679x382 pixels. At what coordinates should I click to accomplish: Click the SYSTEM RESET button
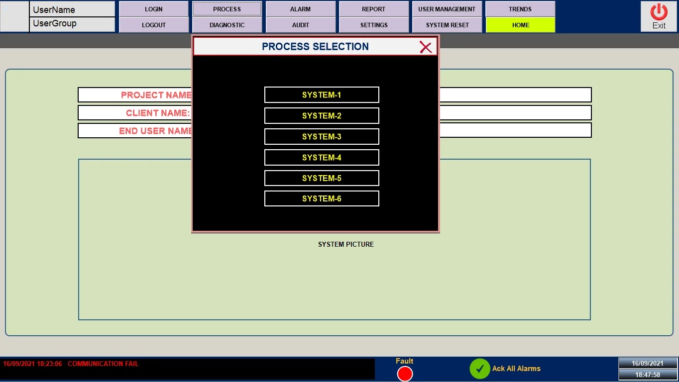click(x=447, y=25)
